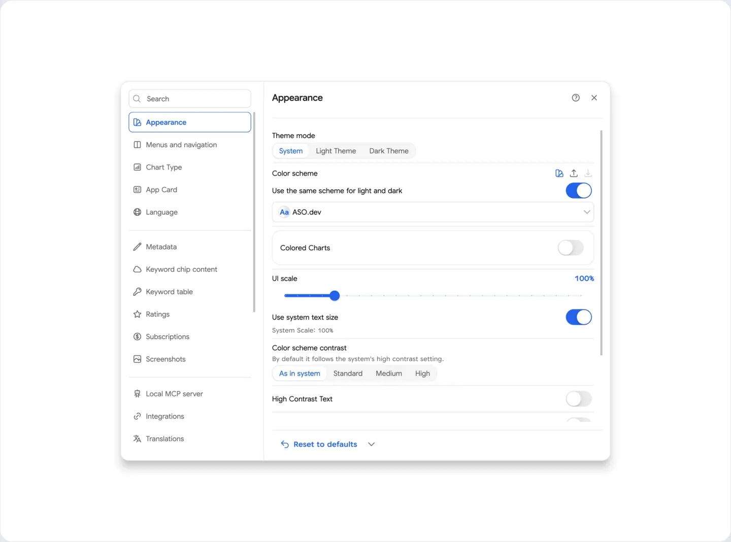Click the 100% UI scale value

click(x=584, y=279)
